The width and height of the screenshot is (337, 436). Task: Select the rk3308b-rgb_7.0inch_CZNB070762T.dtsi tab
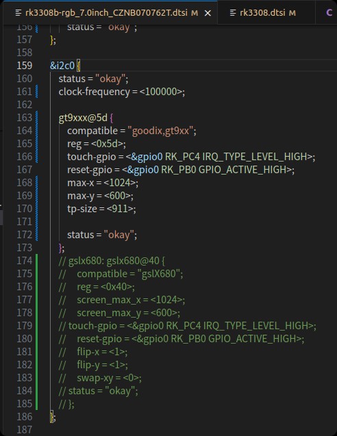(x=110, y=13)
